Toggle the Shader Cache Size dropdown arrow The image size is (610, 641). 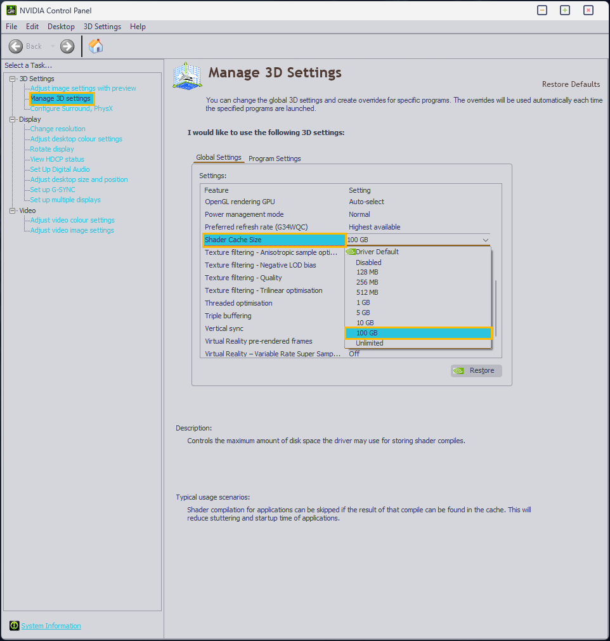pos(485,240)
